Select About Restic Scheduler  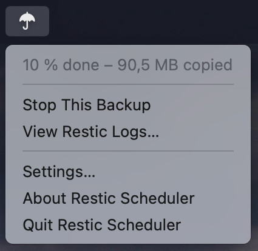point(128,198)
